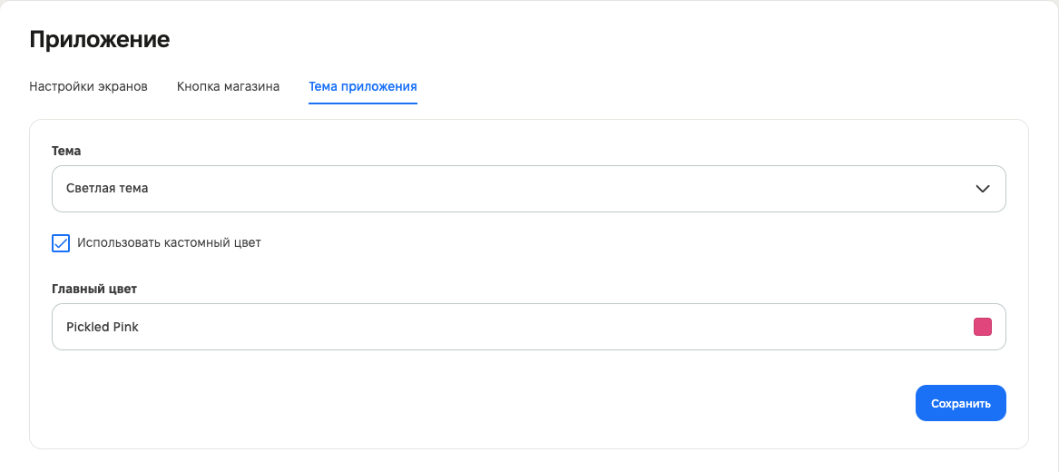Open the Главный цвет color selector field
Viewport: 1059px width, 472px height.
[x=529, y=327]
